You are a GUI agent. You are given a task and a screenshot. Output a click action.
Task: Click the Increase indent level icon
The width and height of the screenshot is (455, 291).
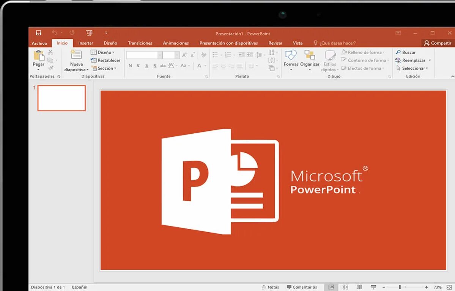point(250,55)
